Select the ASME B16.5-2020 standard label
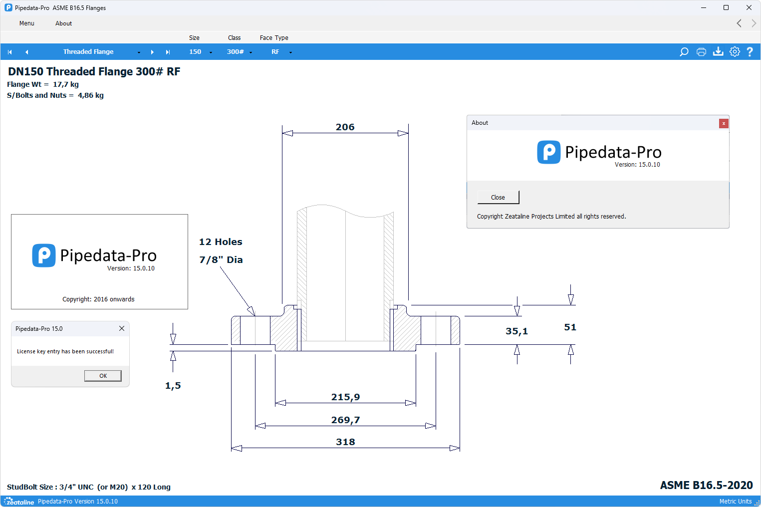761x507 pixels. [706, 485]
